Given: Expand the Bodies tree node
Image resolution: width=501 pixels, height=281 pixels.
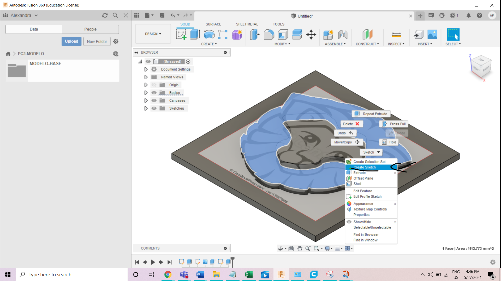Looking at the screenshot, I should (146, 93).
